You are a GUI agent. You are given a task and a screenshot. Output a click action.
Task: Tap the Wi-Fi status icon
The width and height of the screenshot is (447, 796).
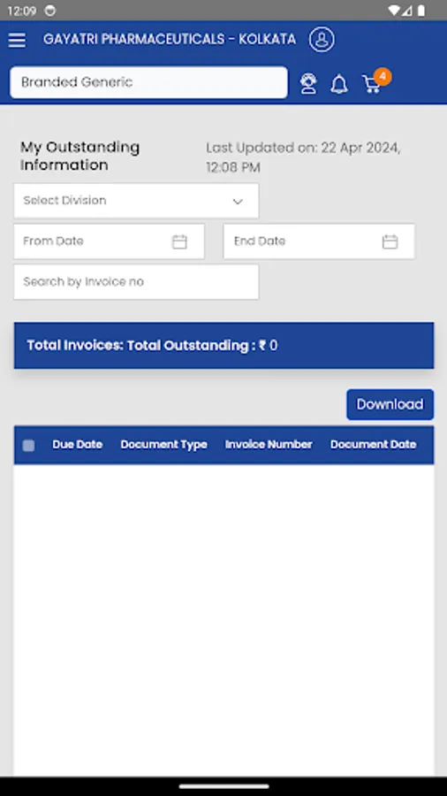point(394,10)
